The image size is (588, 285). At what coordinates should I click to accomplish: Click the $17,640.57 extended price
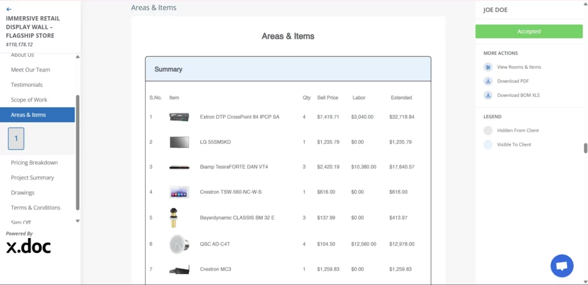(401, 167)
